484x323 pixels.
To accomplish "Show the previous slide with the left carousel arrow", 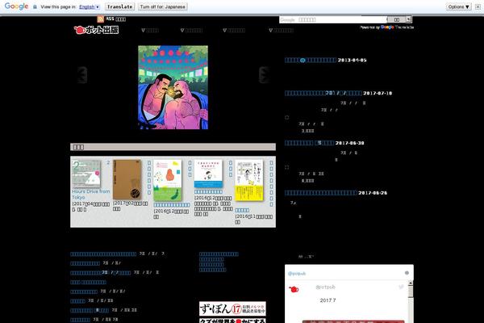I will (x=82, y=75).
